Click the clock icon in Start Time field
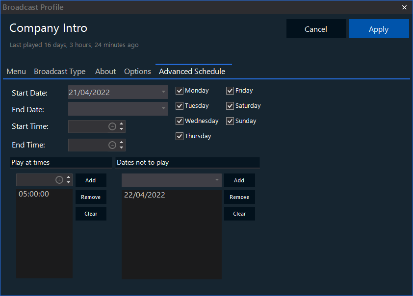 tap(112, 126)
